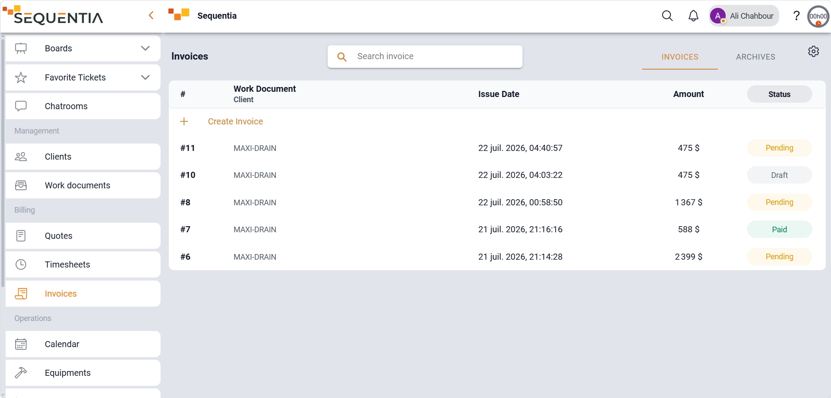The image size is (831, 398).
Task: Click the Invoices receipt icon
Action: click(x=21, y=294)
